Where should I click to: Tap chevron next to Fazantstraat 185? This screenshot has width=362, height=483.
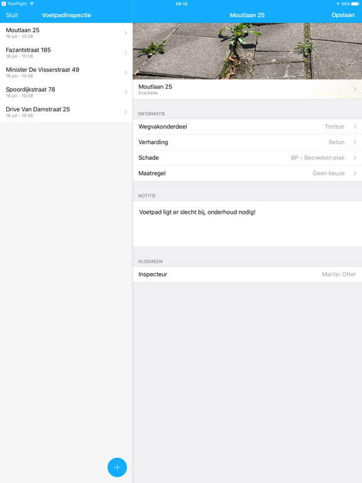[126, 53]
